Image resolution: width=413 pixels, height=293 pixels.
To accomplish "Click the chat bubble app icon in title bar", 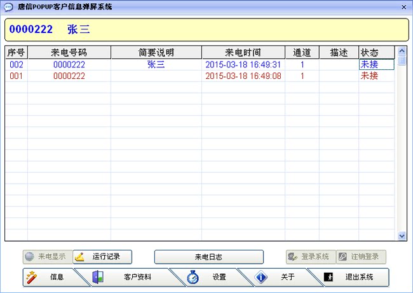I will pyautogui.click(x=8, y=6).
